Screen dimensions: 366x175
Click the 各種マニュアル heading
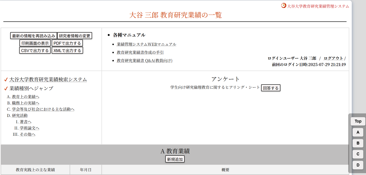[129, 35]
